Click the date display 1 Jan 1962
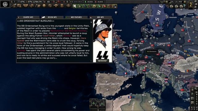This screenshot has width=198, height=111. tap(176, 2)
